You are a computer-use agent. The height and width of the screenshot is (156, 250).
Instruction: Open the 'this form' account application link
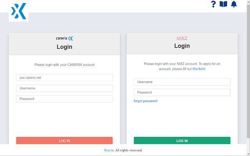pyautogui.click(x=199, y=69)
